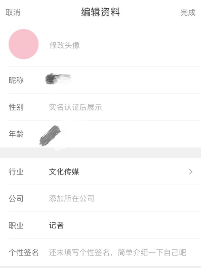
Task: Tap 实名认证后展示 gender placeholder
Action: tap(75, 107)
